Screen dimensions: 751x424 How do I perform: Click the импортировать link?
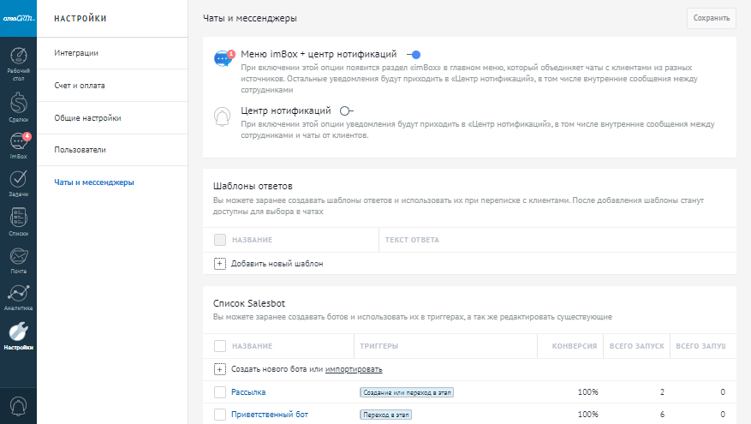click(354, 369)
